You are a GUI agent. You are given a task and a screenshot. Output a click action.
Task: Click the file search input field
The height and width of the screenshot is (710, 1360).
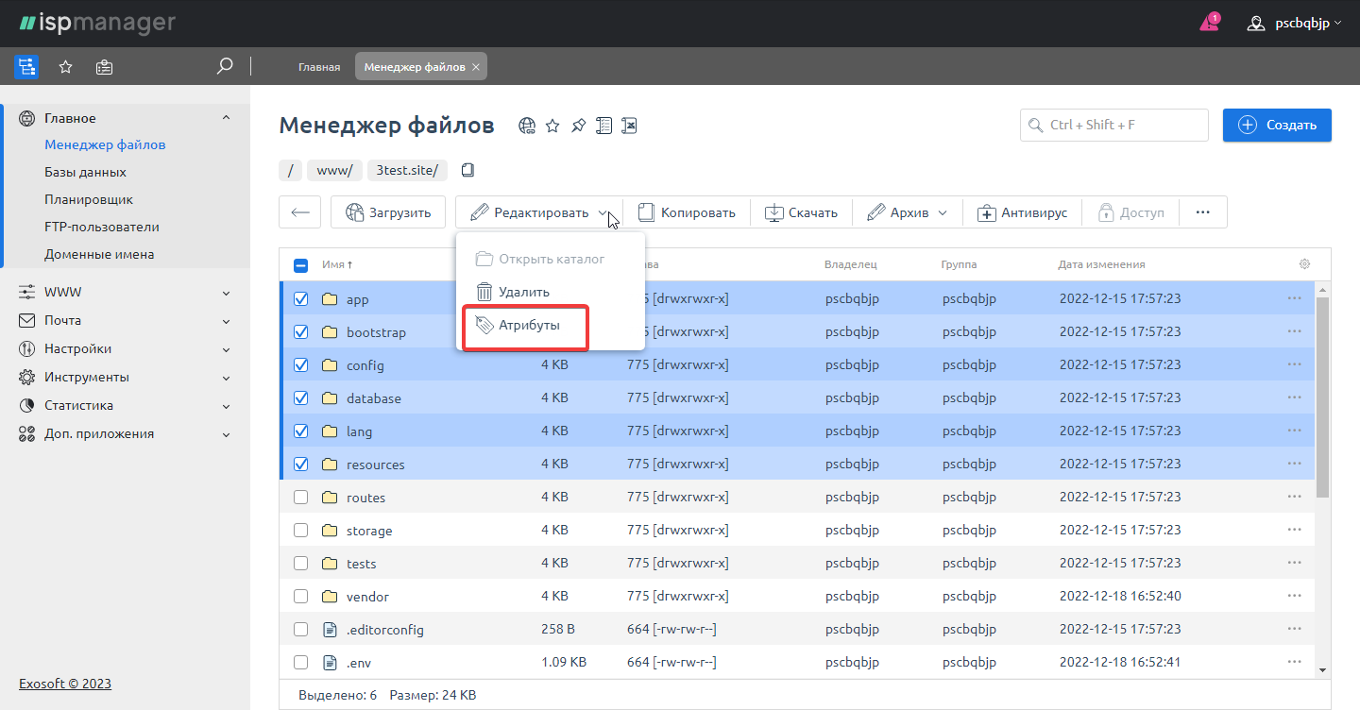click(x=1114, y=126)
